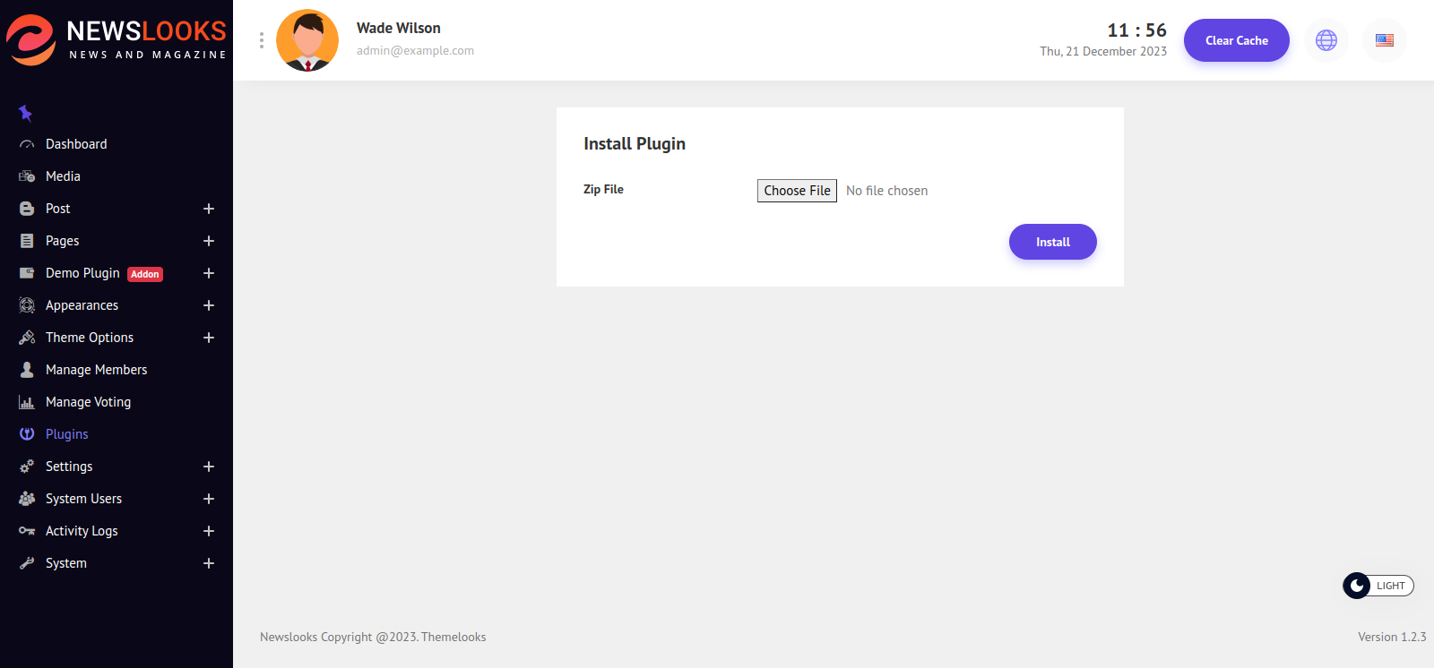Click the three-dot menu beside the avatar
This screenshot has height=668, width=1434.
pos(261,40)
